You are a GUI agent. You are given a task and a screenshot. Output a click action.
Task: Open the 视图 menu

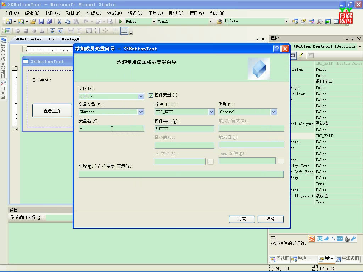coord(53,13)
